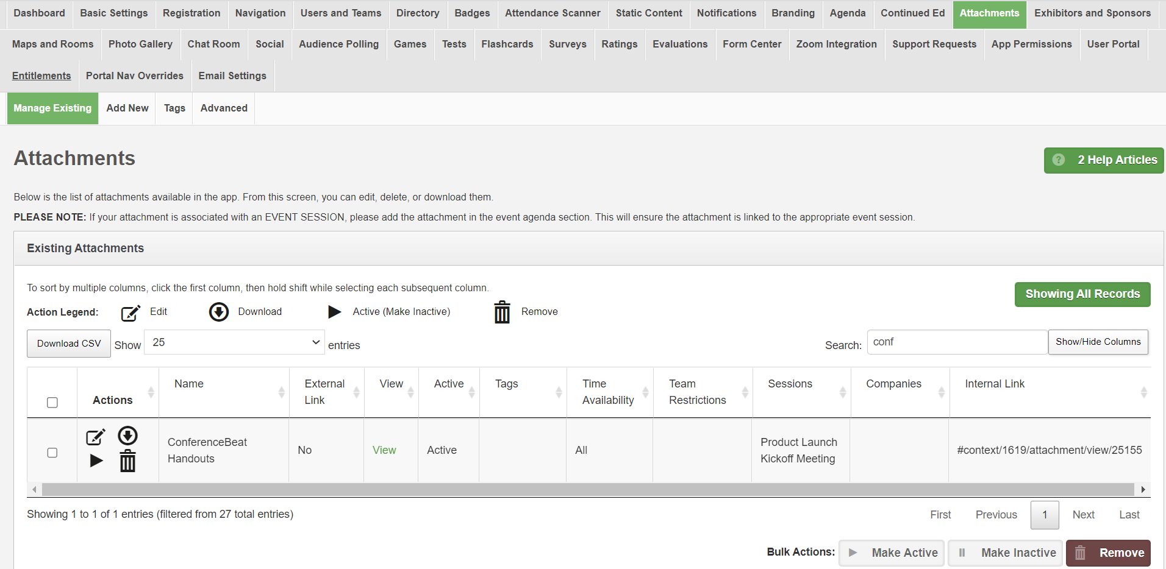Click trash icon to remove ConferenceBeat Handouts

127,461
